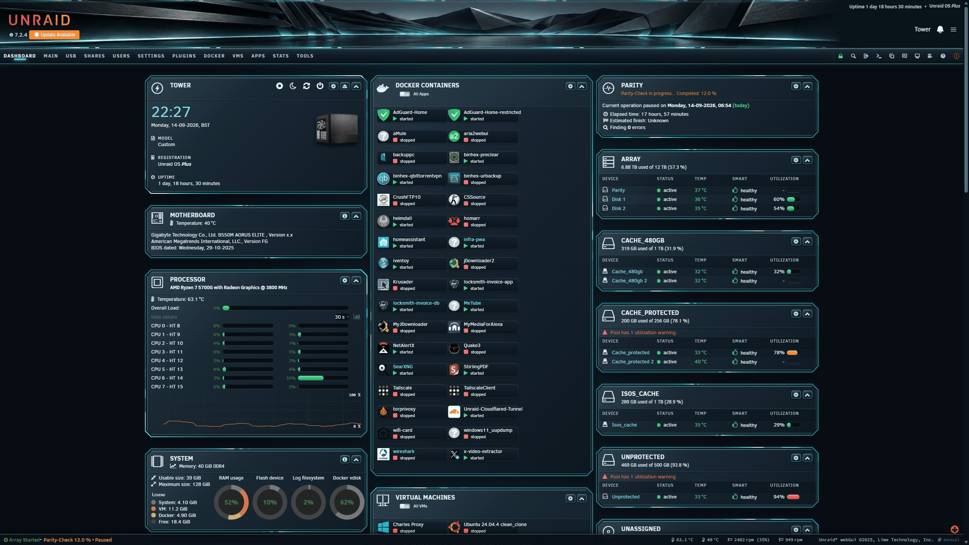
Task: Click the wireshark container icon
Action: click(383, 454)
